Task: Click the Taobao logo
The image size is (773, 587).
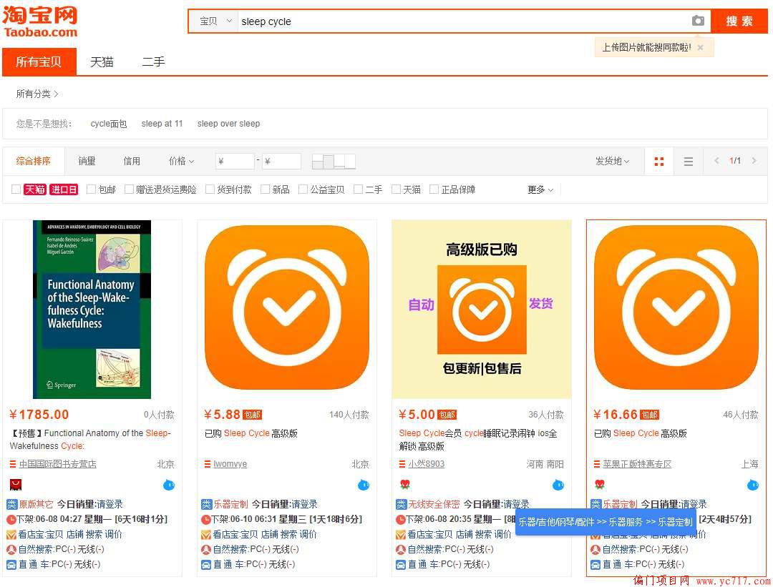Action: (40, 21)
